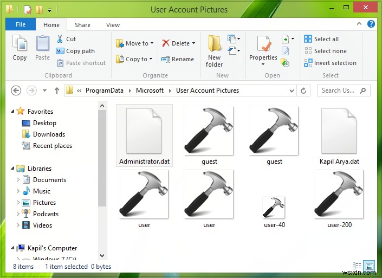Refresh the current folder view

[303, 90]
